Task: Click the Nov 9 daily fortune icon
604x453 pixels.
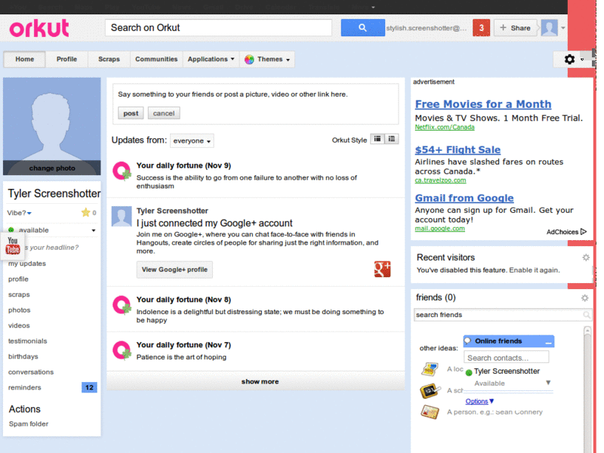Action: tap(122, 171)
